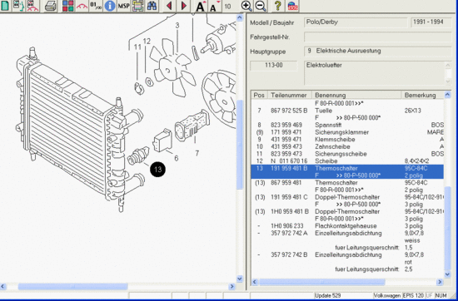Image resolution: width=458 pixels, height=301 pixels.
Task: Select part number 357 972 742 A
Action: pos(289,234)
